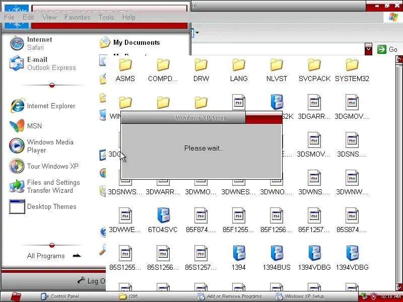Select the 1394 file
Screen dimensions: 403x302
[x=238, y=258]
